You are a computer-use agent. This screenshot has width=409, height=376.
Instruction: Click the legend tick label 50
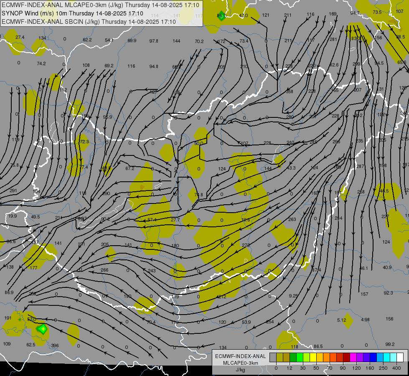[x=316, y=368]
